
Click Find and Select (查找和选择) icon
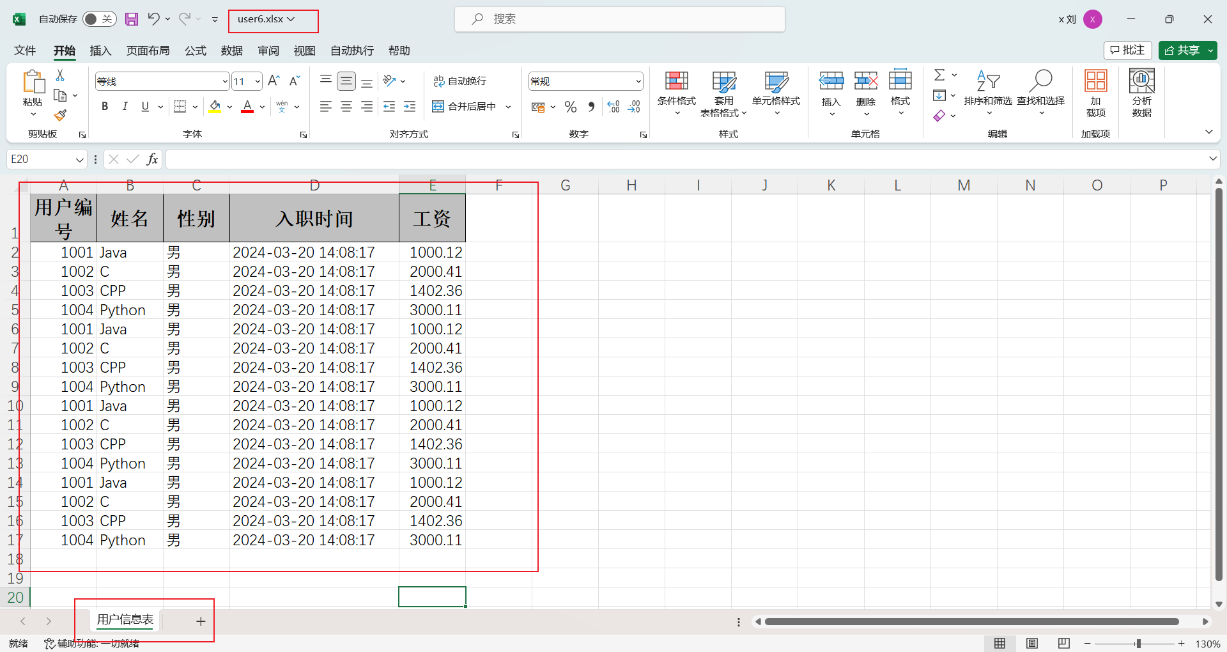1040,89
